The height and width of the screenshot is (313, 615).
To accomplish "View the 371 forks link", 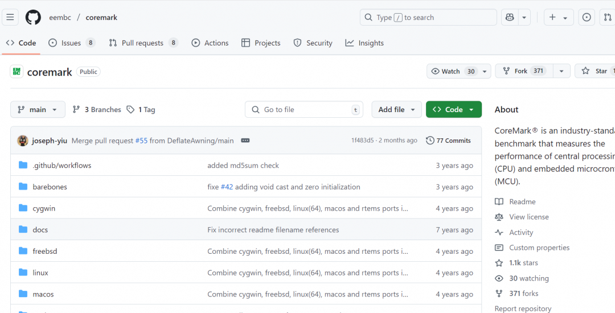I will (x=524, y=294).
